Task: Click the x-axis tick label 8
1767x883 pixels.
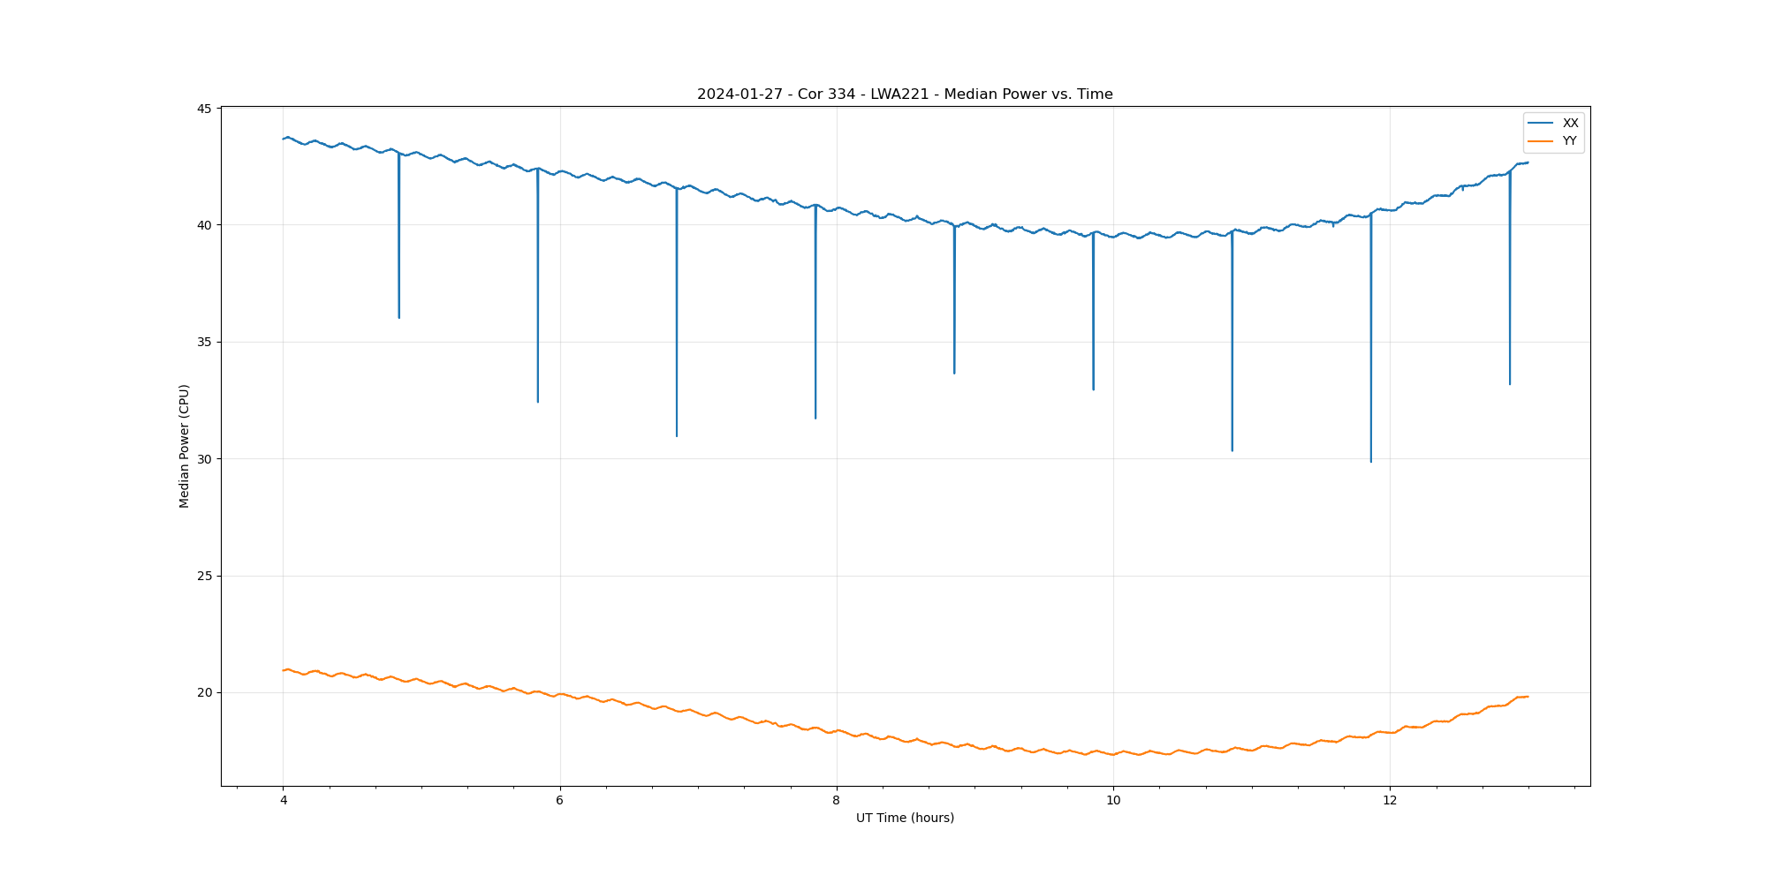Action: tap(836, 801)
